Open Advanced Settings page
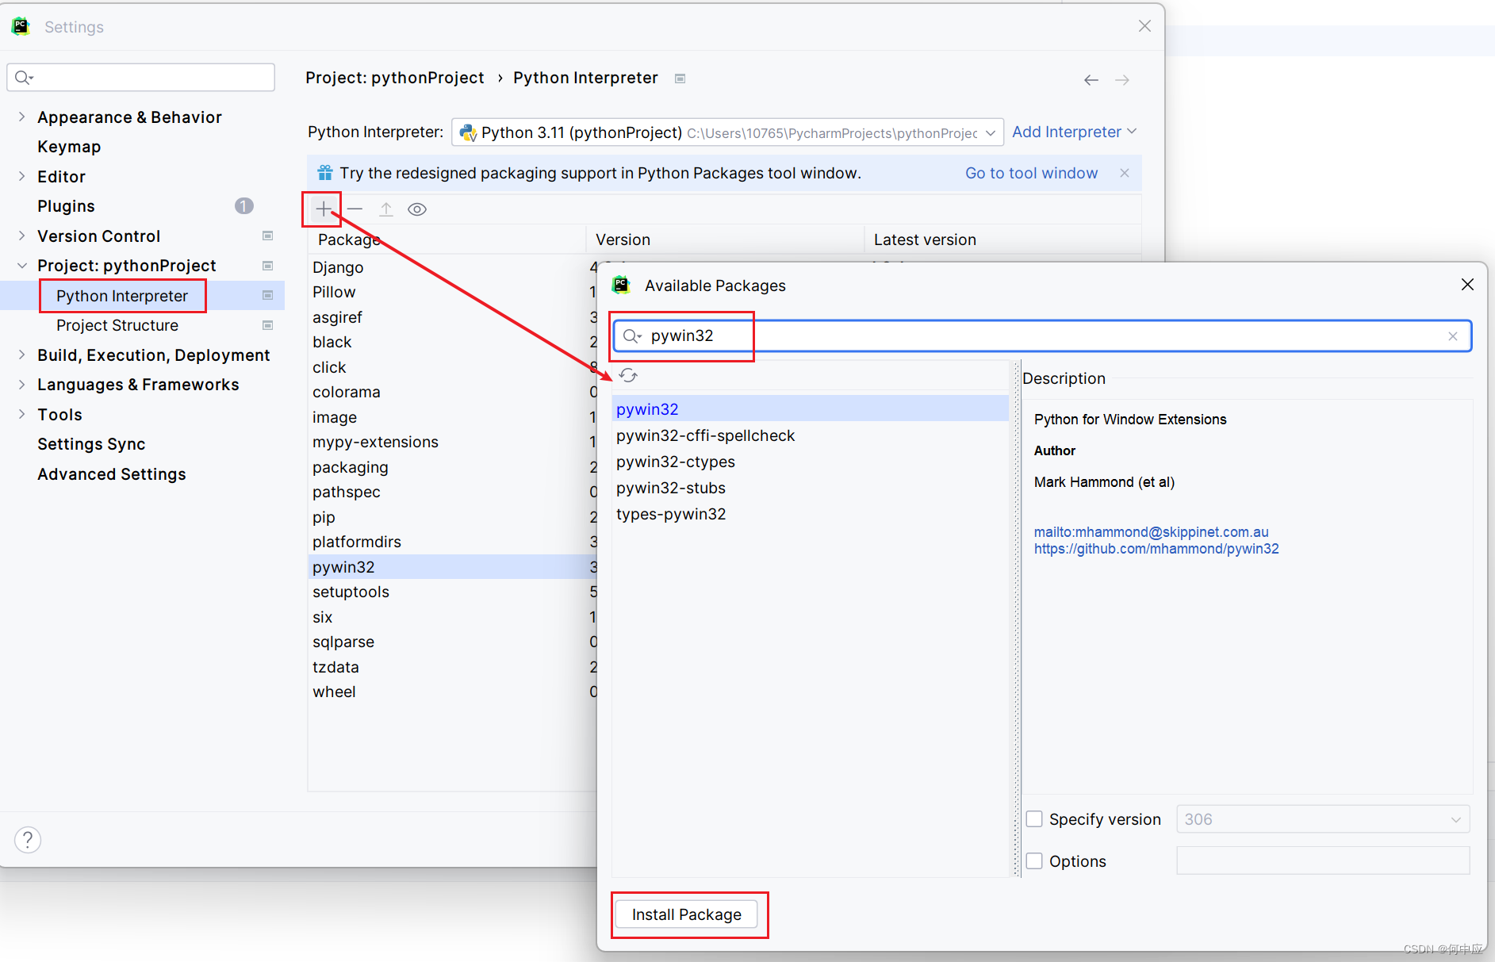The height and width of the screenshot is (962, 1495). [x=112, y=474]
